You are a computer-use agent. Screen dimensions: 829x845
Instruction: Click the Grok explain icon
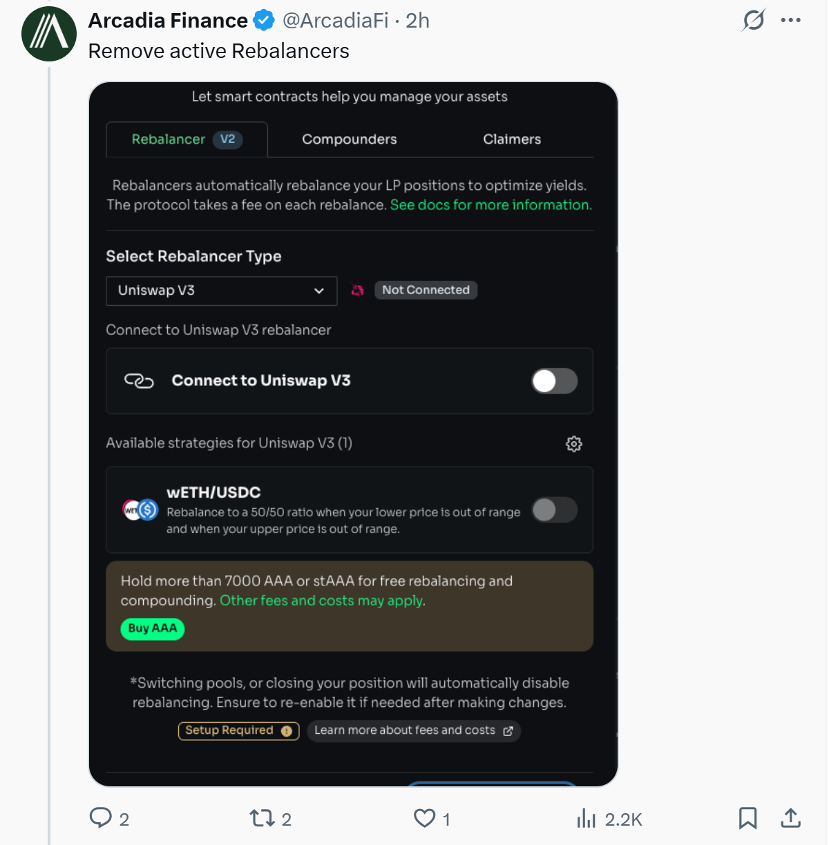[753, 20]
